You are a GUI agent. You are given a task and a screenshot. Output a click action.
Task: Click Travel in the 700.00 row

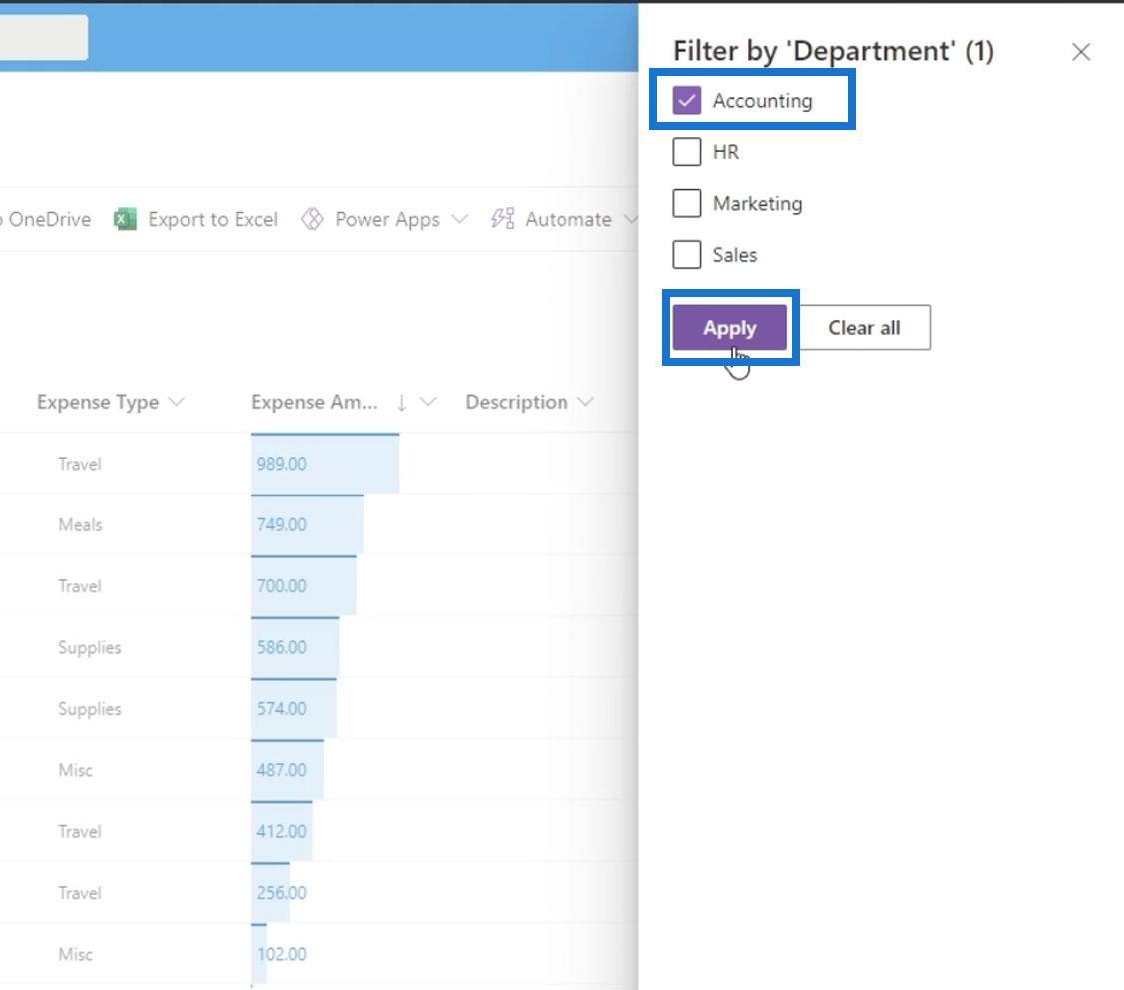click(80, 586)
